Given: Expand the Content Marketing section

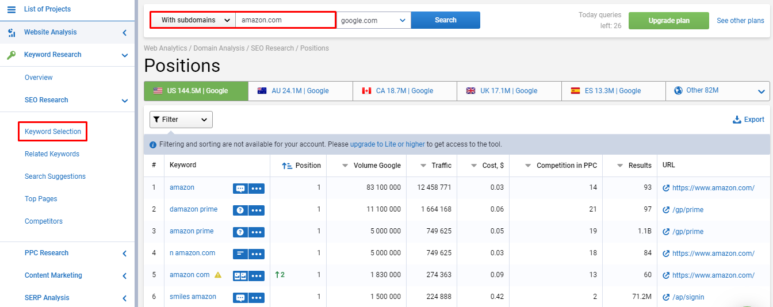Looking at the screenshot, I should 125,276.
